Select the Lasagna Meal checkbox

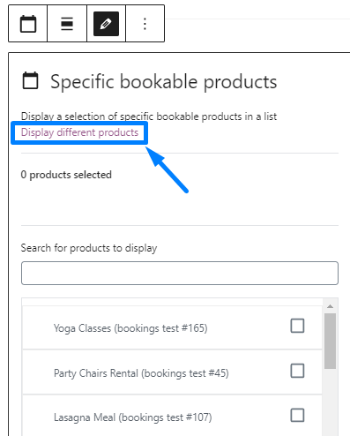[x=297, y=416]
